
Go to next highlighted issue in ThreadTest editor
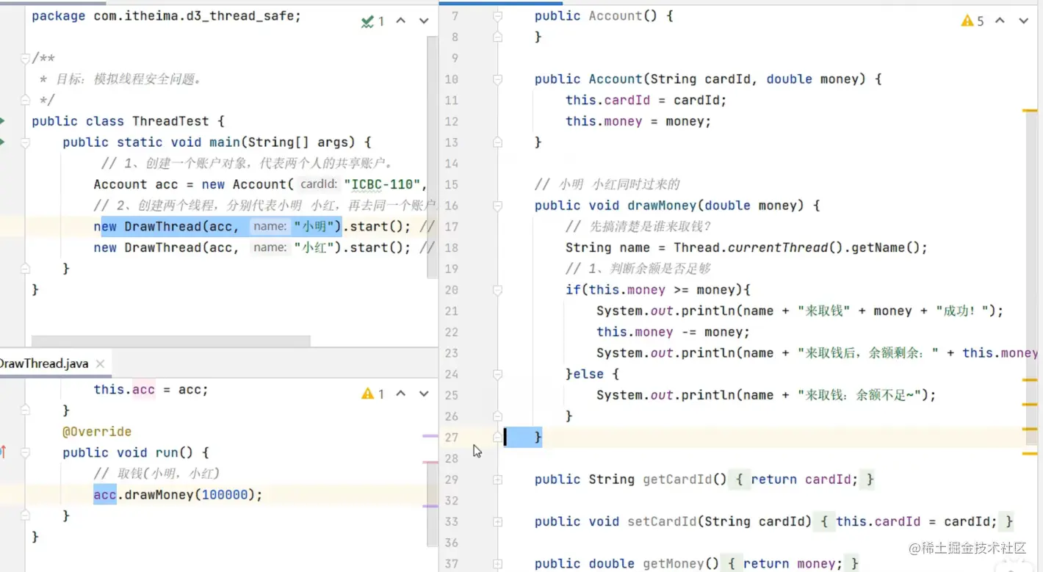(x=424, y=21)
